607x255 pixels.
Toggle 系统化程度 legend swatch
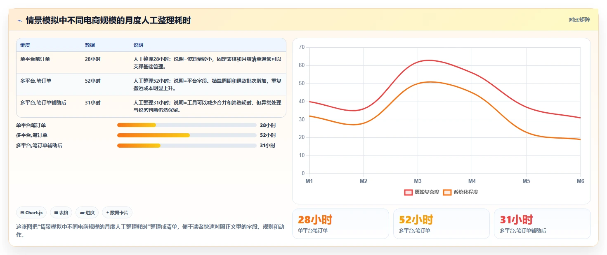[x=447, y=192]
